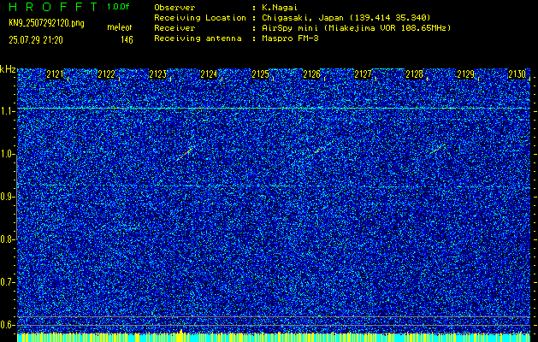
Task: Click the 0.7 frequency axis label
Action: click(8, 282)
